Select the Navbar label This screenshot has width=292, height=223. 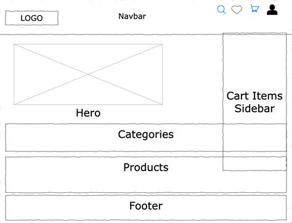coord(132,17)
